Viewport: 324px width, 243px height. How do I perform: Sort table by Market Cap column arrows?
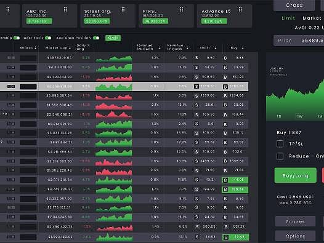[x=70, y=48]
